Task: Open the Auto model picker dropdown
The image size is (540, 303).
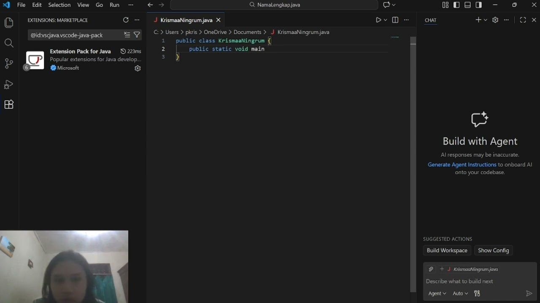Action: tap(460, 293)
